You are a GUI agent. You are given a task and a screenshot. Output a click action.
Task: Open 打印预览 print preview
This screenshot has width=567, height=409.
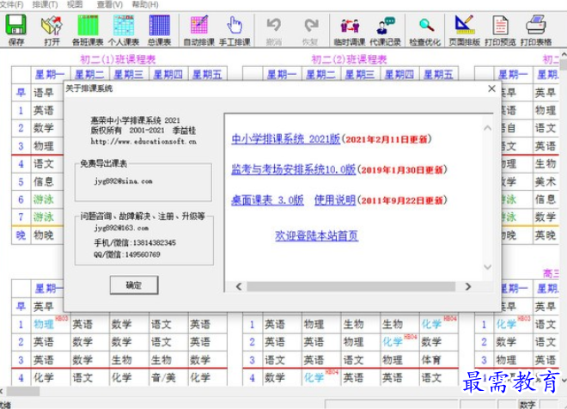(500, 30)
